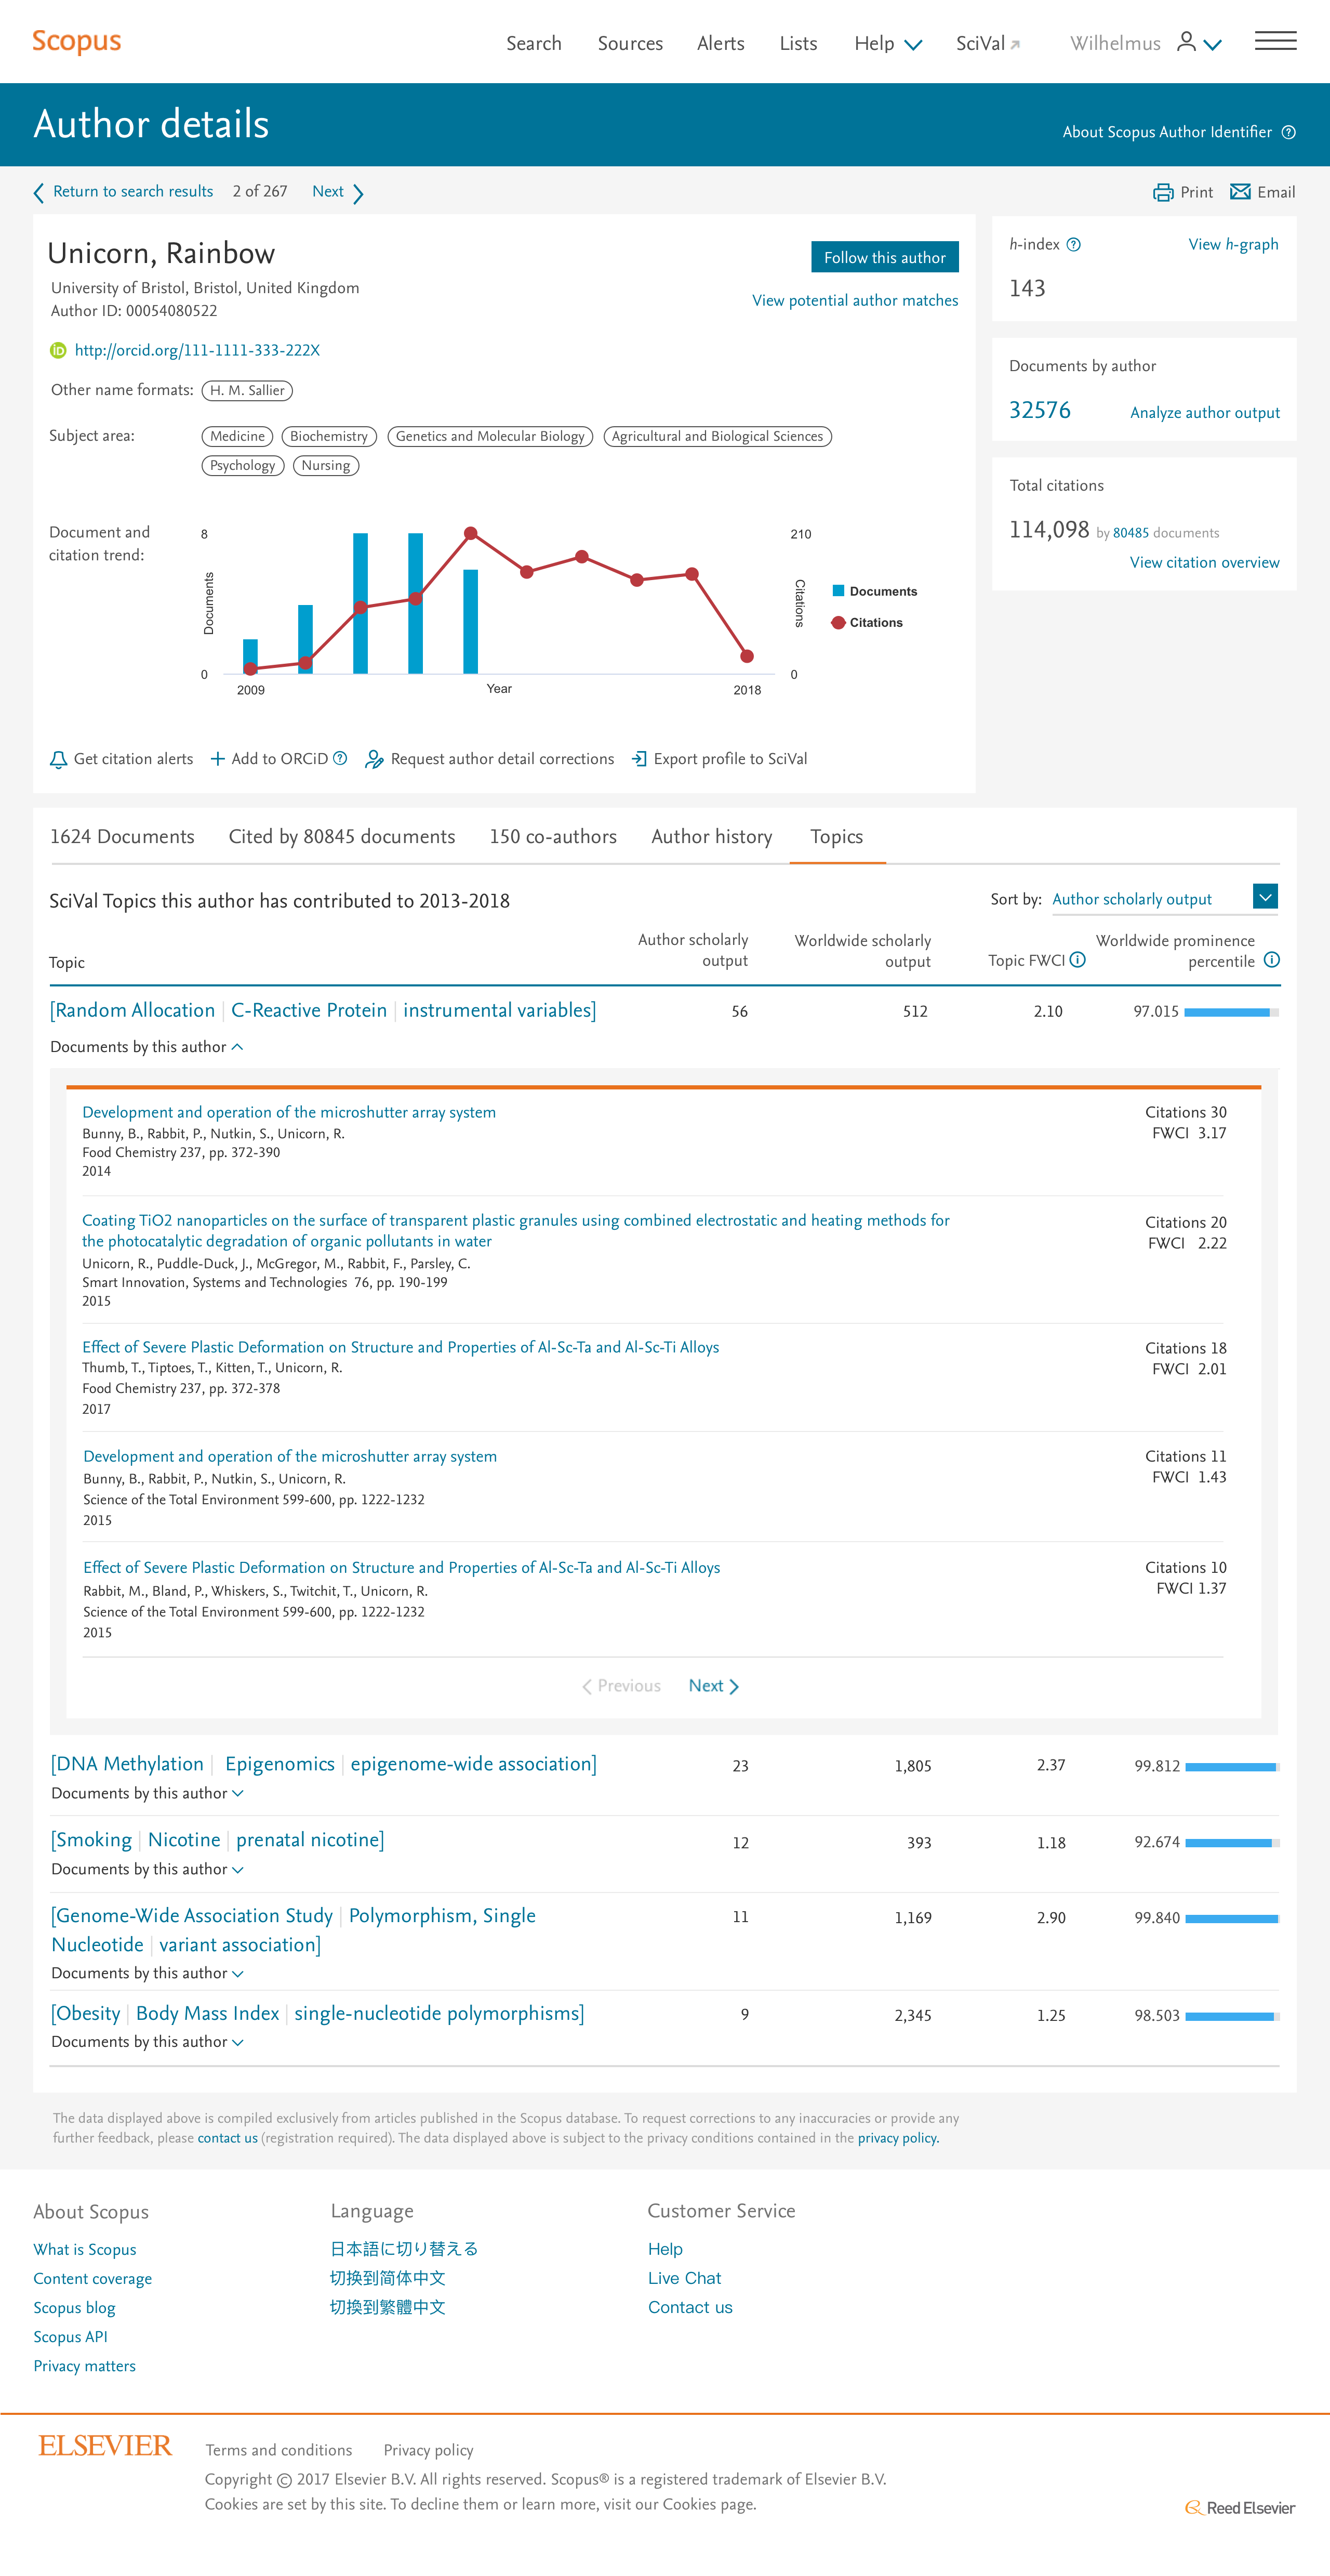
Task: Click the Follow this author button
Action: coord(883,257)
